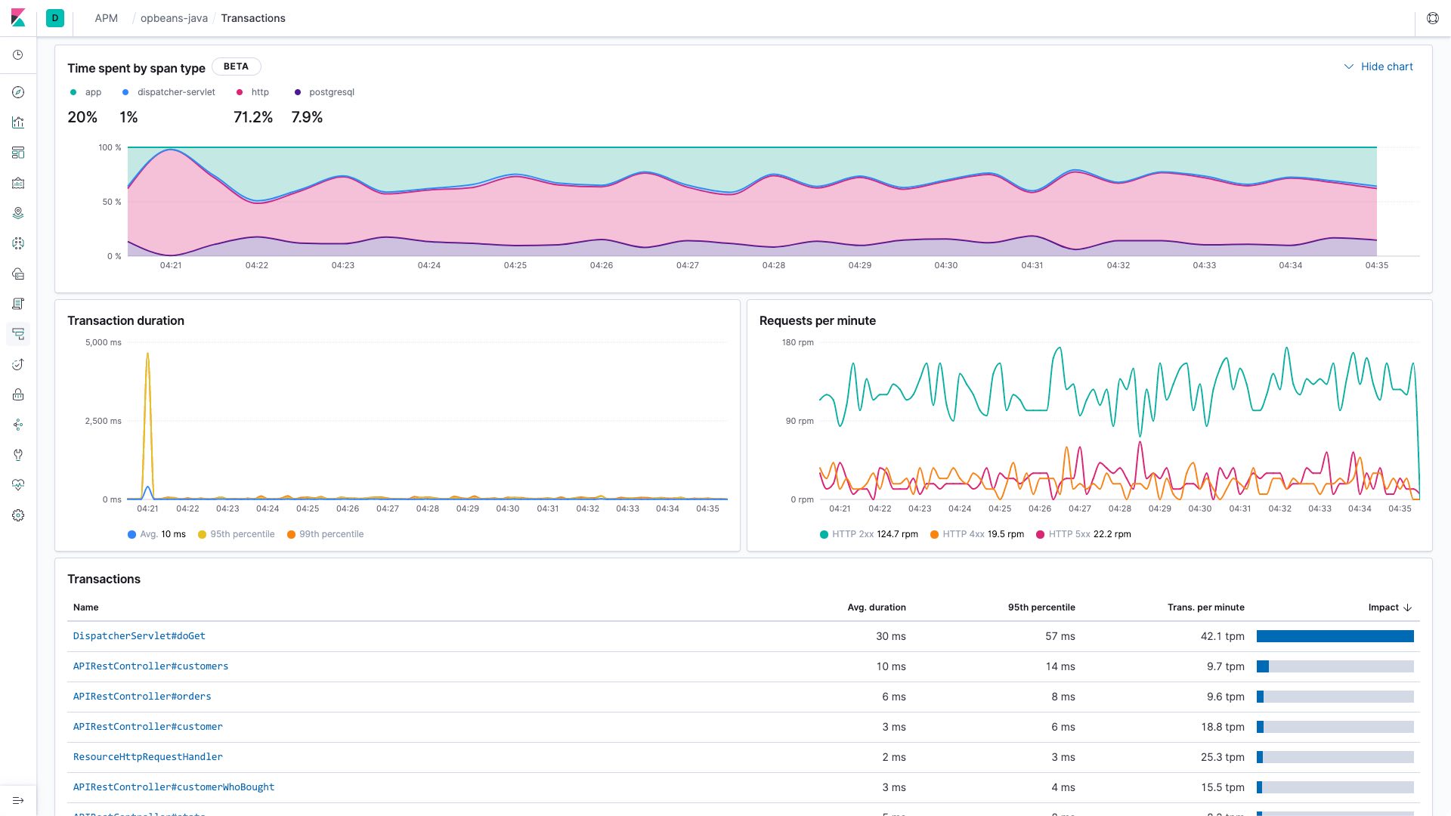This screenshot has width=1451, height=816.
Task: Click 42.1 tpm value in first row
Action: pos(1223,636)
